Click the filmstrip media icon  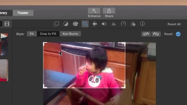(7, 24)
